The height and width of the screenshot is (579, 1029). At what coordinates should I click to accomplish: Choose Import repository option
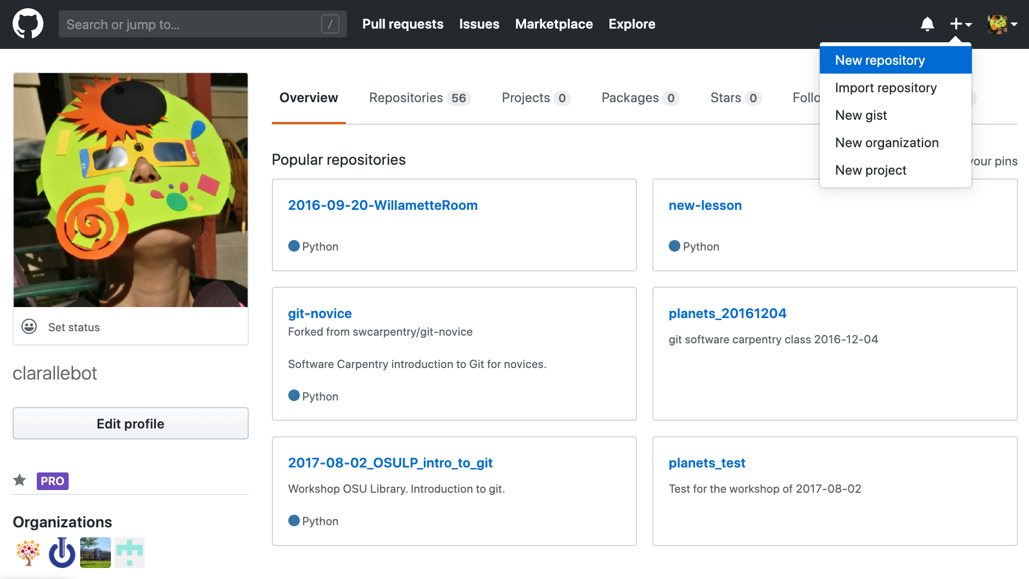coord(886,88)
